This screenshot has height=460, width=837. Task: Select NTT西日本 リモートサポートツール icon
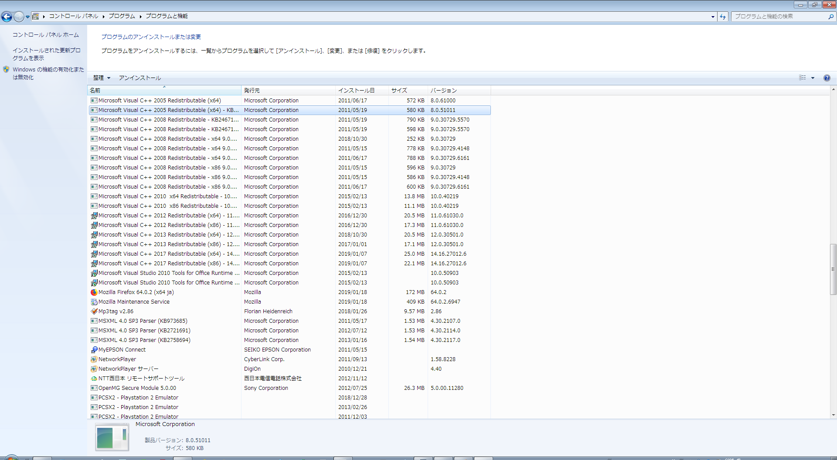[x=94, y=379]
